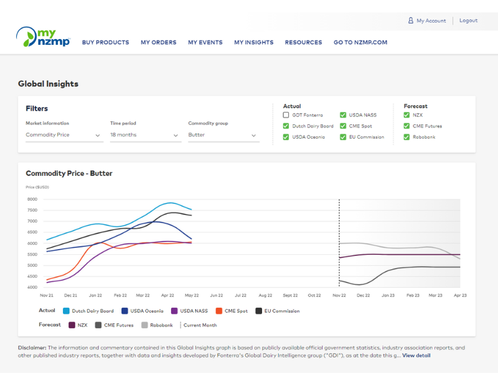
Task: Uncheck the CME Futures forecast checkbox
Action: click(406, 126)
